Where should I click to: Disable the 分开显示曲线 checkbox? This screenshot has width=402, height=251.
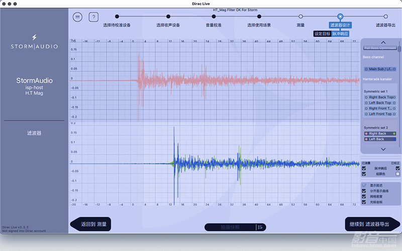click(364, 191)
